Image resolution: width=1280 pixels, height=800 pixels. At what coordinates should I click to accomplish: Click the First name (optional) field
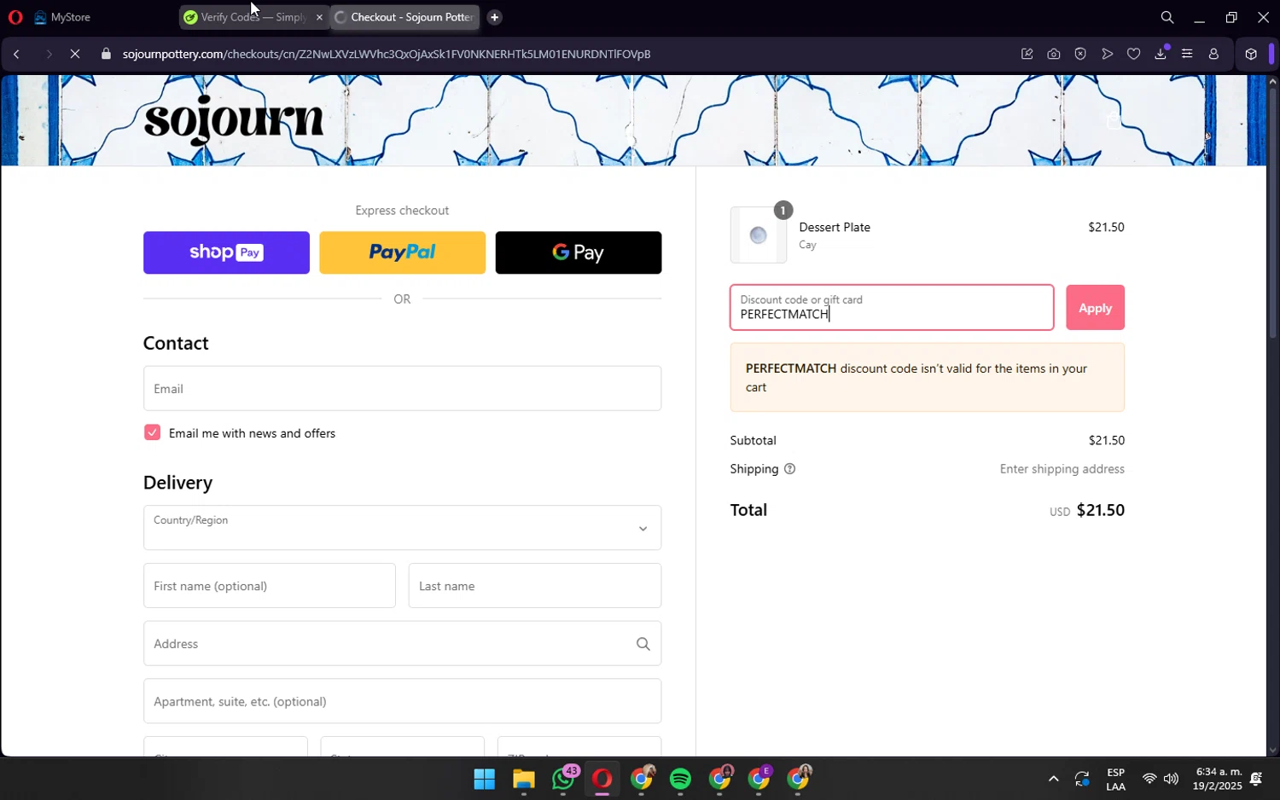pyautogui.click(x=269, y=586)
